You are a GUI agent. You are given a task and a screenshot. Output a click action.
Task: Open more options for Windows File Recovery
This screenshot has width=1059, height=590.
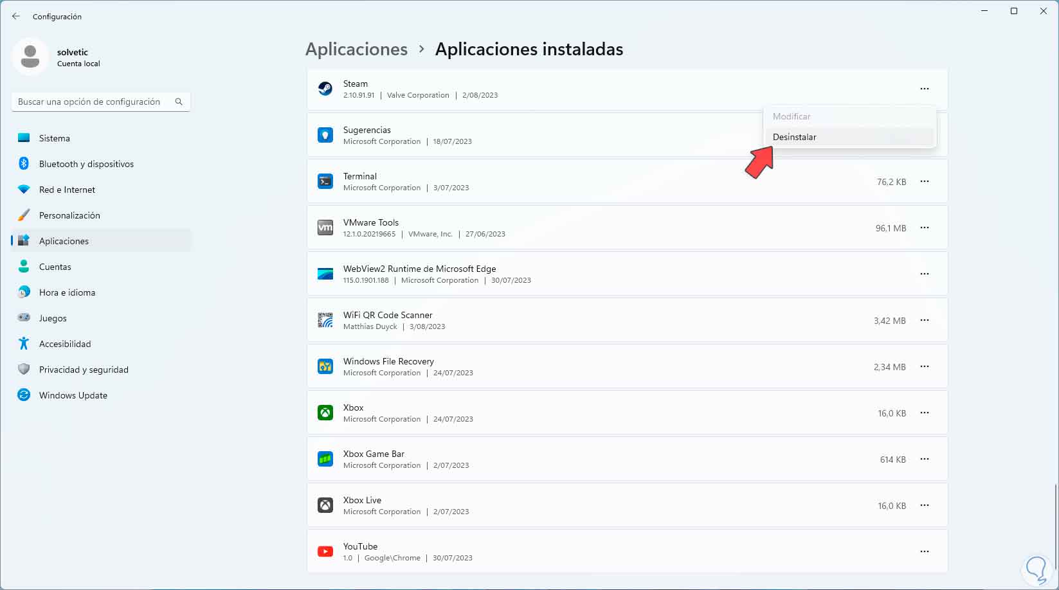(925, 366)
